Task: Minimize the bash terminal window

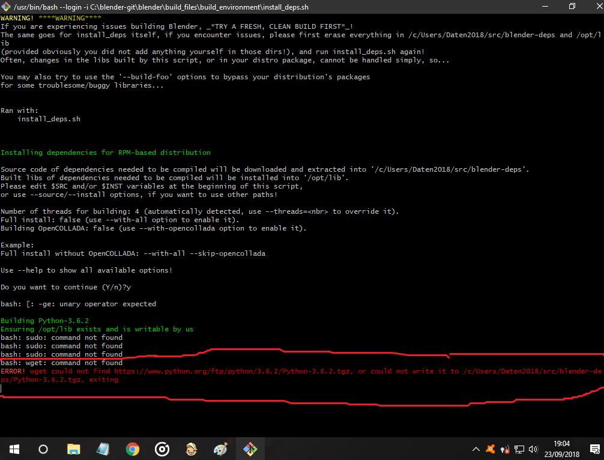Action: [545, 7]
